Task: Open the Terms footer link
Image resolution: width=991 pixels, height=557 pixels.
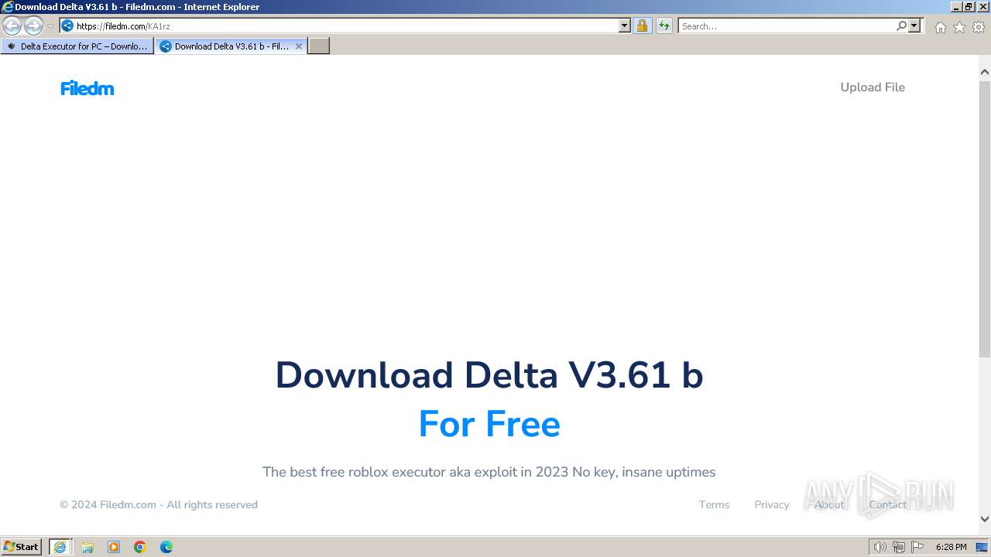Action: click(x=714, y=504)
